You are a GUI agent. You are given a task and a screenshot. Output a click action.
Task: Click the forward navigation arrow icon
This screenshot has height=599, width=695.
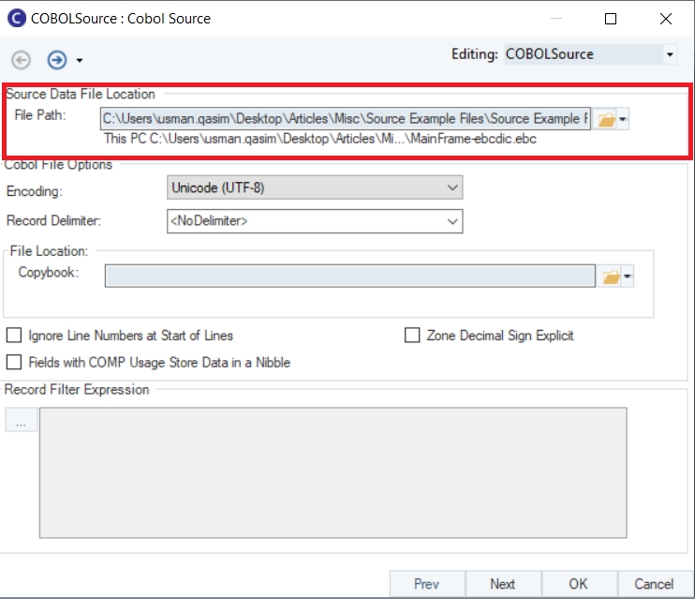tap(56, 59)
